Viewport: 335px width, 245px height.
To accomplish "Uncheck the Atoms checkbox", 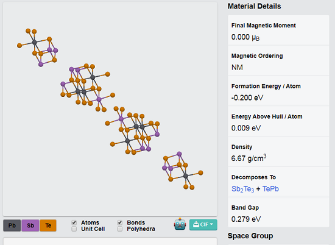I will coord(74,222).
